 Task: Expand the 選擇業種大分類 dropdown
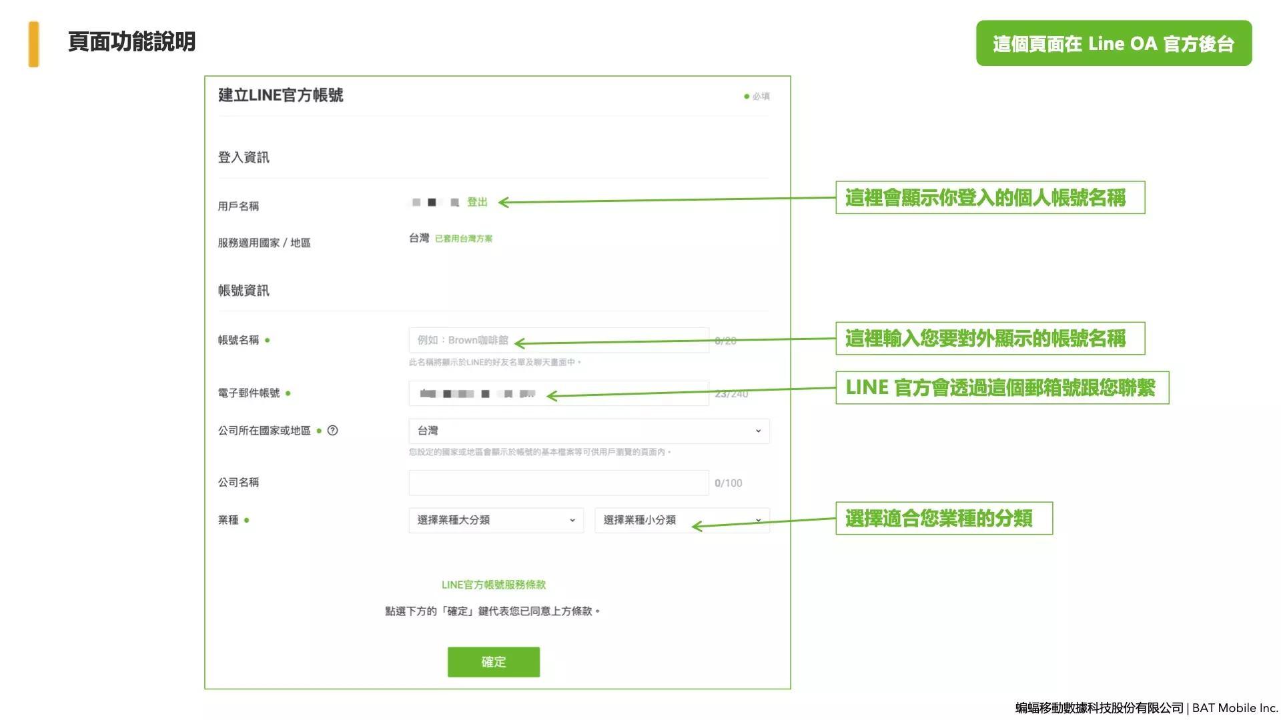click(x=496, y=520)
